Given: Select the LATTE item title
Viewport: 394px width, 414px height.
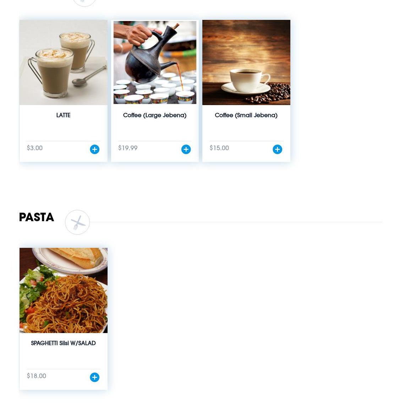Looking at the screenshot, I should [63, 115].
